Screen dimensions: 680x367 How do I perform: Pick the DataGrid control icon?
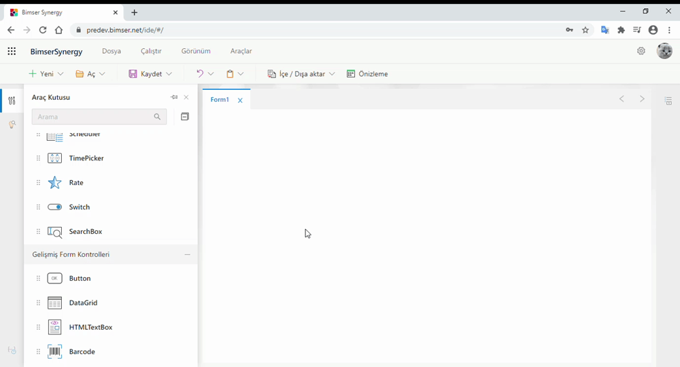click(x=54, y=303)
